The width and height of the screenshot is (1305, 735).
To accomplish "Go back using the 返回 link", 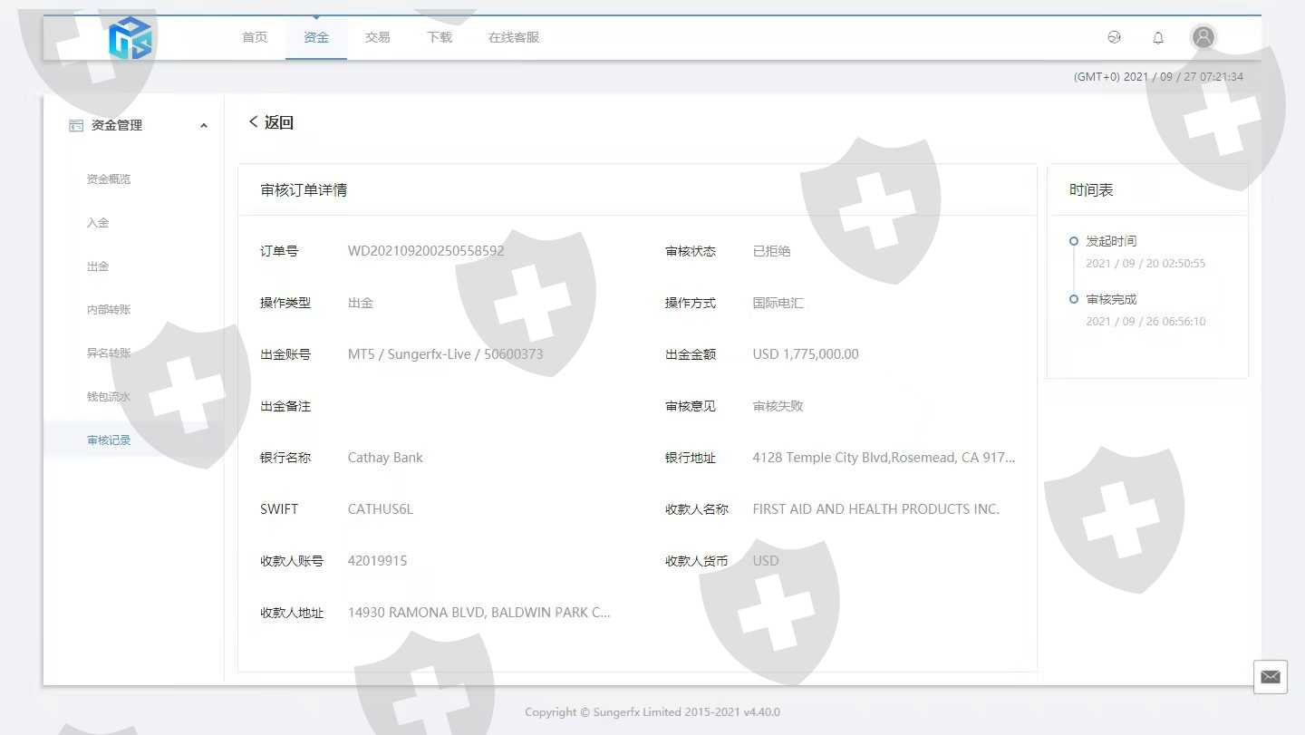I will pos(271,122).
